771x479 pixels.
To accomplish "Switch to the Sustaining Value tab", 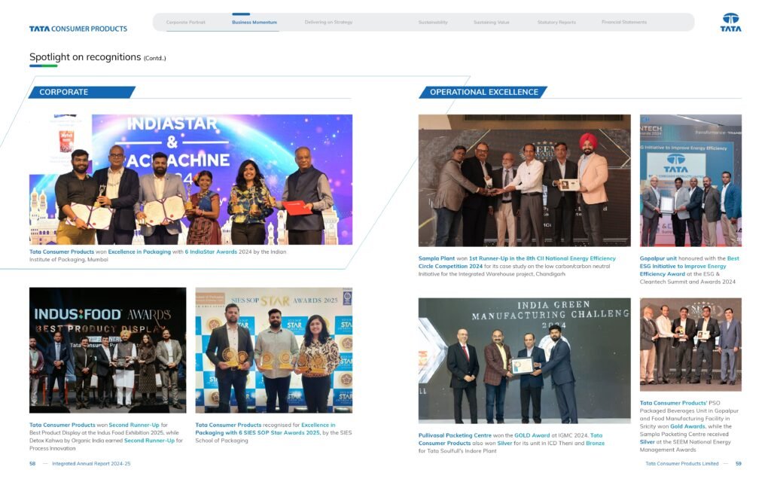I will point(491,22).
